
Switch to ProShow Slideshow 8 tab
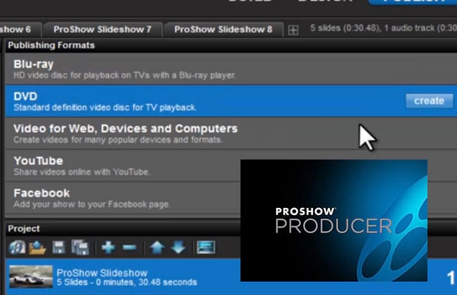(224, 29)
